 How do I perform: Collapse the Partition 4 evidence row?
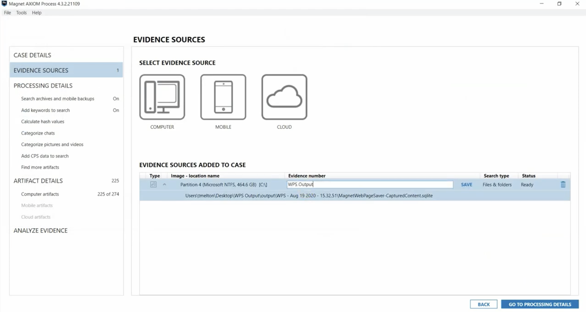coord(164,184)
